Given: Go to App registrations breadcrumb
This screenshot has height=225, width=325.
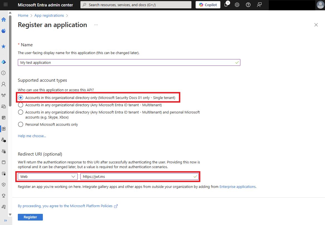Looking at the screenshot, I should coord(49,15).
